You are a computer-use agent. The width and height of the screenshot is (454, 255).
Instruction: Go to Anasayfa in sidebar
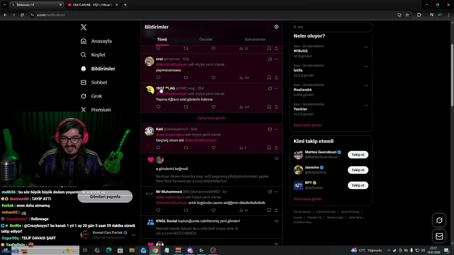click(96, 41)
